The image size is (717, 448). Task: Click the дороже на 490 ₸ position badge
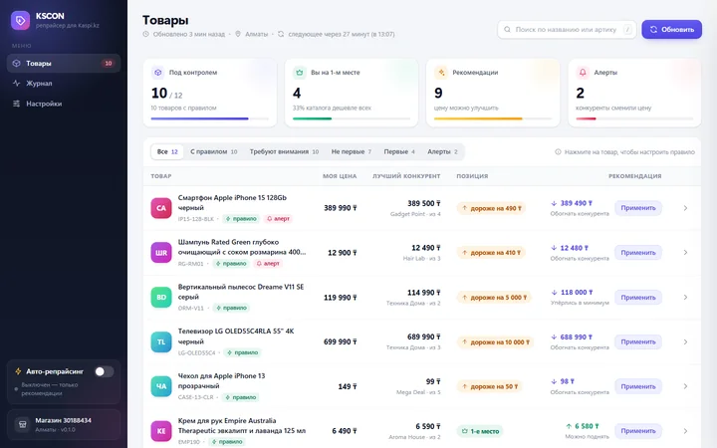[491, 208]
